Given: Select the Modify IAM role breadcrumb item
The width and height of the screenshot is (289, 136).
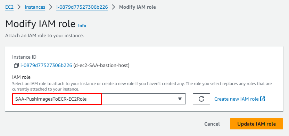Looking at the screenshot, I should (138, 7).
